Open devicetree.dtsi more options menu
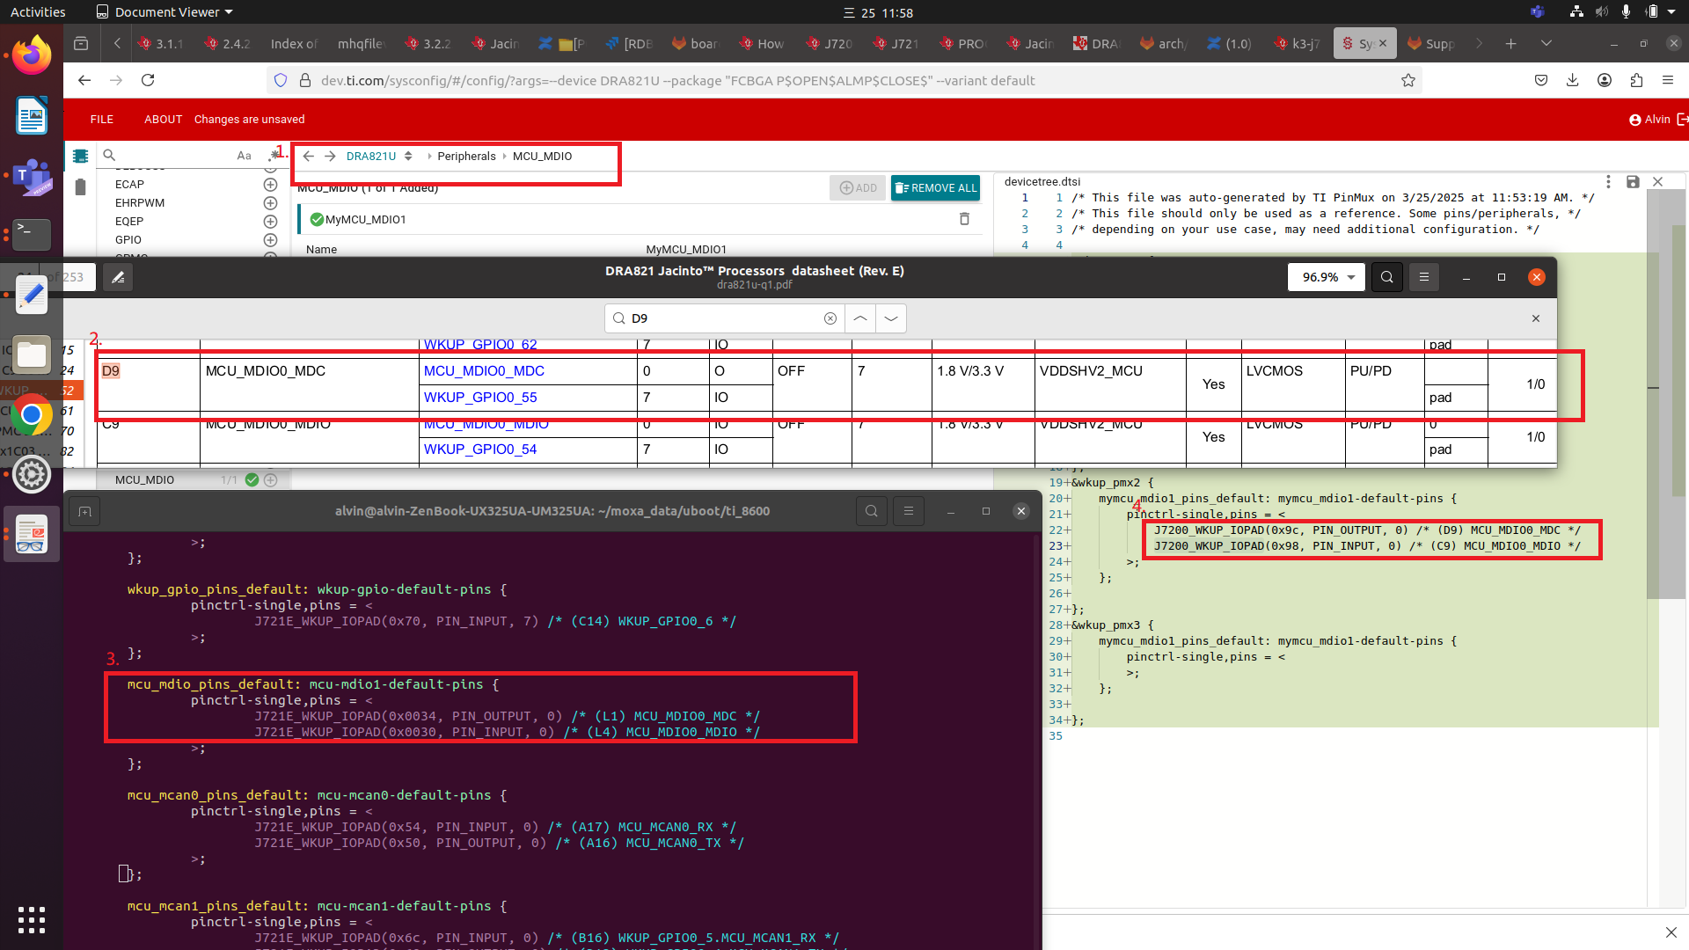This screenshot has width=1689, height=950. (x=1608, y=181)
